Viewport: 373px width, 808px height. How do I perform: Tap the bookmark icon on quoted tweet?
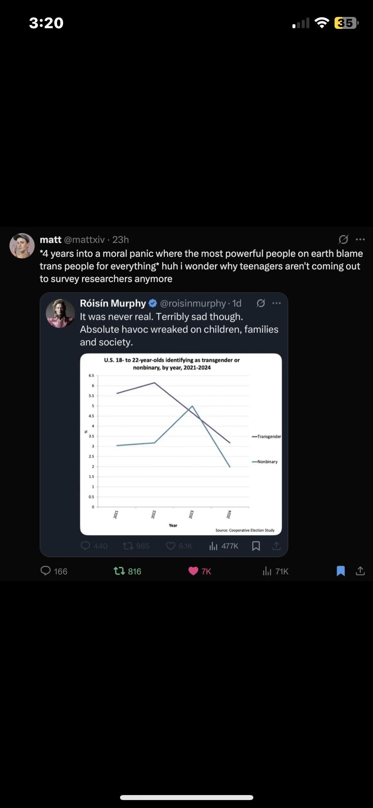(256, 546)
